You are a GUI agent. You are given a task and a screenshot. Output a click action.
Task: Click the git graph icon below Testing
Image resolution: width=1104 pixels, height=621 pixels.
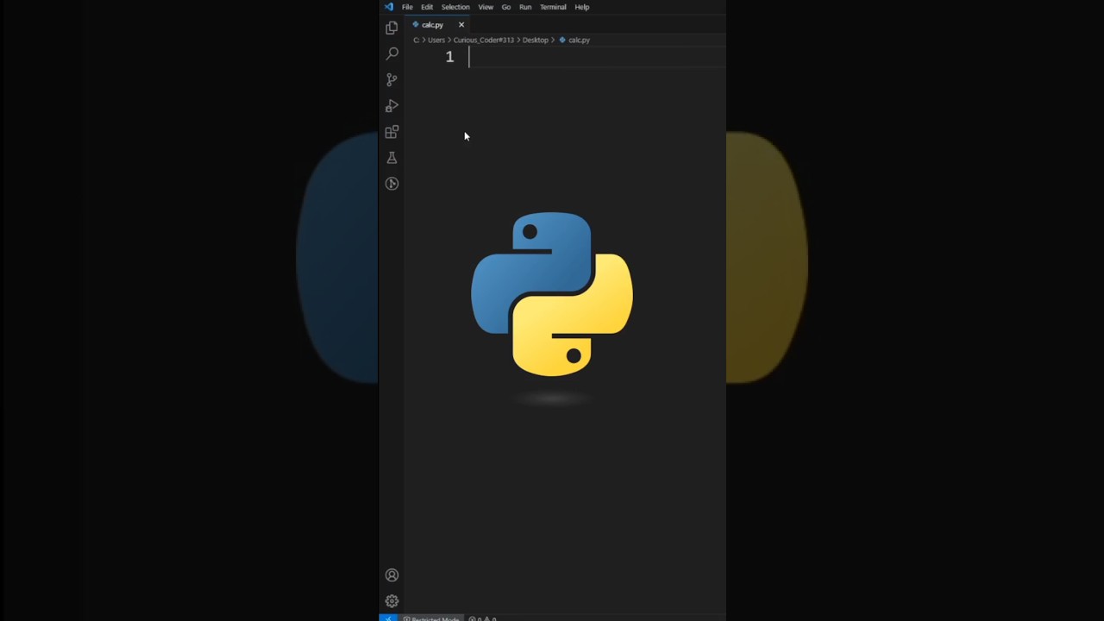pyautogui.click(x=392, y=184)
